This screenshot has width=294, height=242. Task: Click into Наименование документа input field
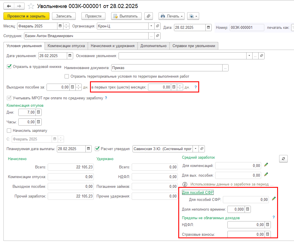click(166, 68)
